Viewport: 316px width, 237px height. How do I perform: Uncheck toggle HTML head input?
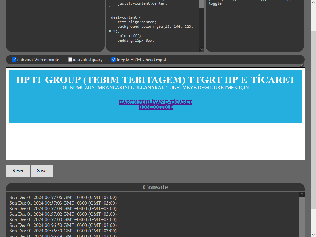click(114, 60)
